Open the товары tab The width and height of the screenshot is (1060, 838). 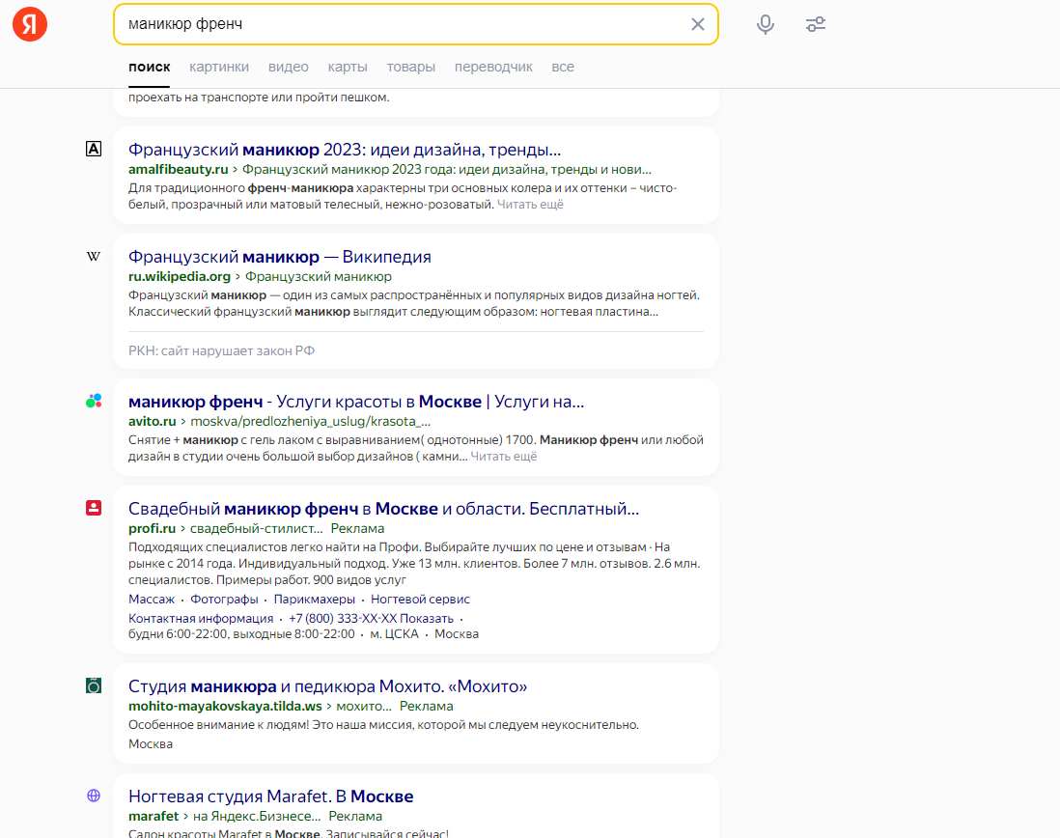point(411,67)
